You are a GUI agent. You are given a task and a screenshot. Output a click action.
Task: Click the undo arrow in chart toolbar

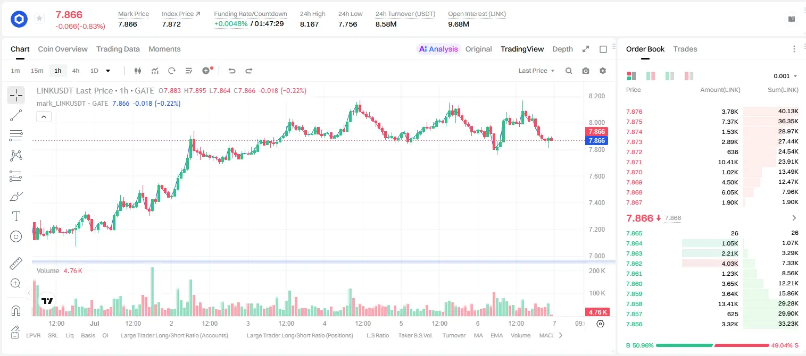tap(232, 71)
